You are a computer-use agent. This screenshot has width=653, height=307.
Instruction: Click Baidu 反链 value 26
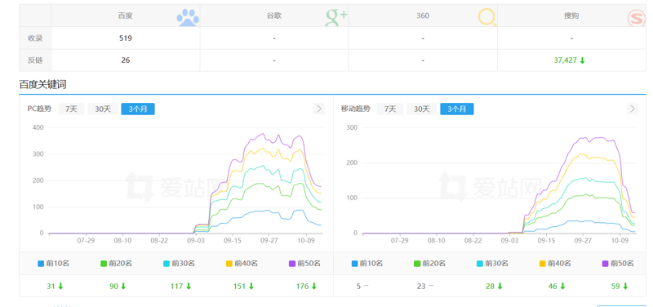tap(126, 60)
